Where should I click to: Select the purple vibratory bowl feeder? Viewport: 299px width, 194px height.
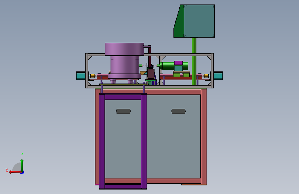[124, 61]
